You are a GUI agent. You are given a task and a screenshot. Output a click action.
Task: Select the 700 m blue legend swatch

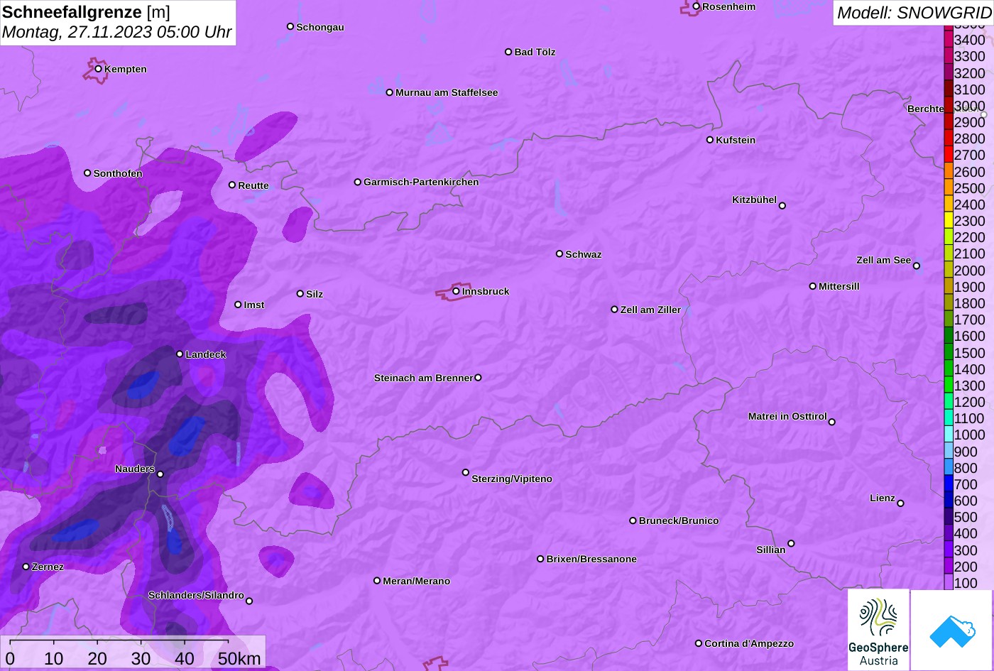949,484
